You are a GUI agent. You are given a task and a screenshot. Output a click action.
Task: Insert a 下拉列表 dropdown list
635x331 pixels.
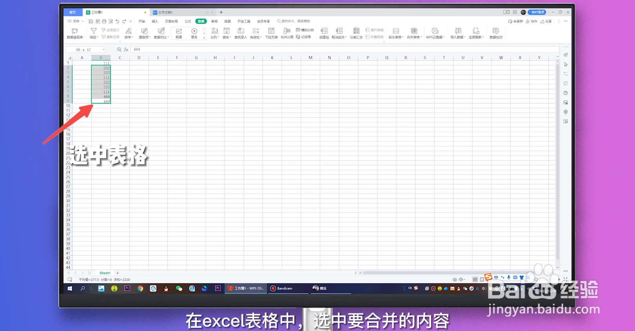click(x=271, y=33)
